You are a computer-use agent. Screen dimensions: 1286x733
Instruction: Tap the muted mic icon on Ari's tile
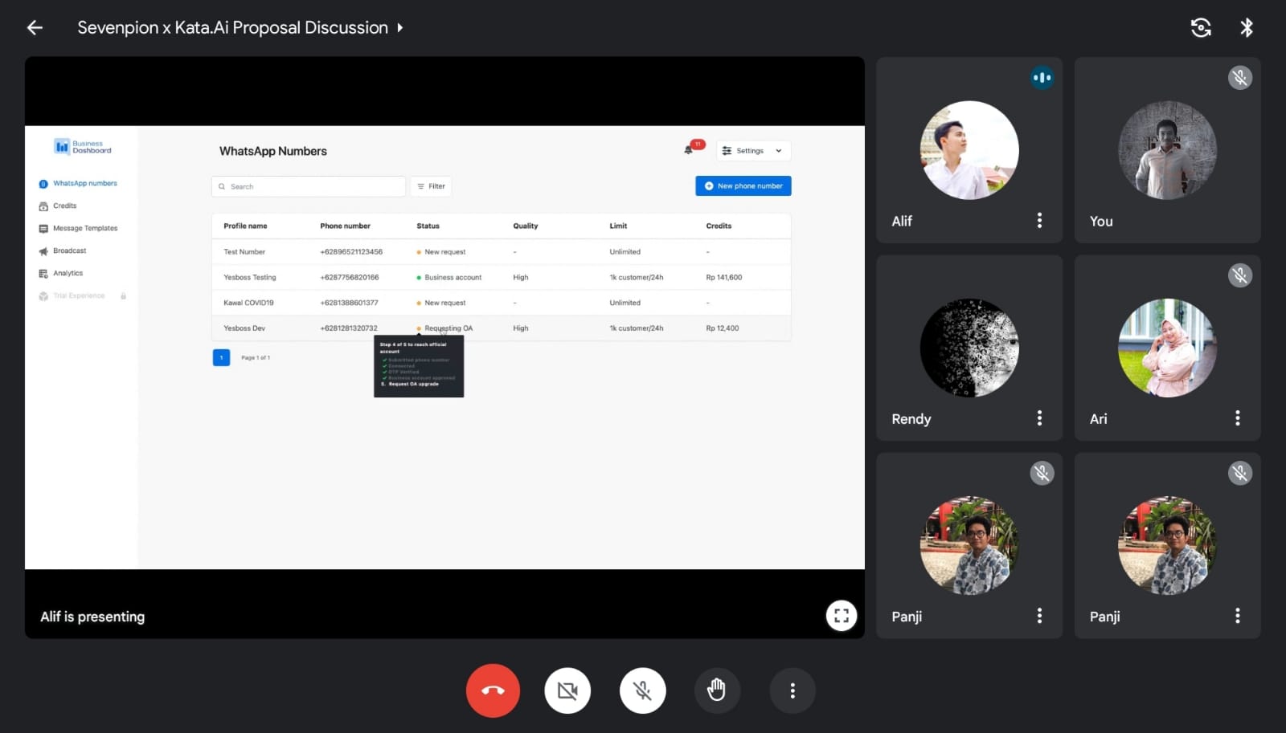[1240, 275]
